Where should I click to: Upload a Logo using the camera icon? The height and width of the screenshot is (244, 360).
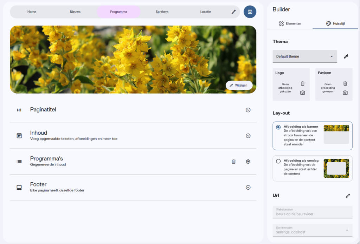(x=302, y=93)
